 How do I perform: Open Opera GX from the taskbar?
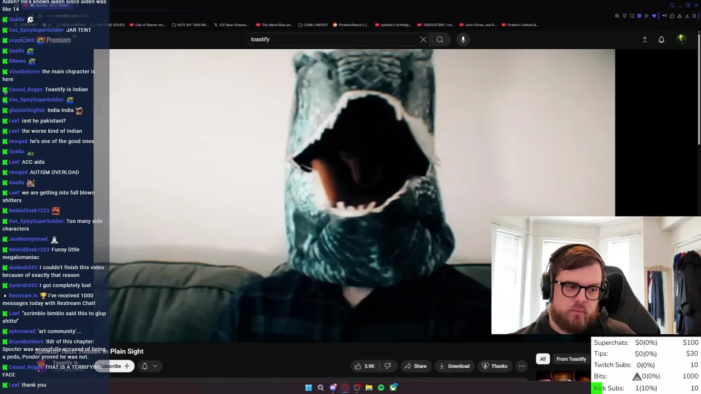[x=345, y=387]
